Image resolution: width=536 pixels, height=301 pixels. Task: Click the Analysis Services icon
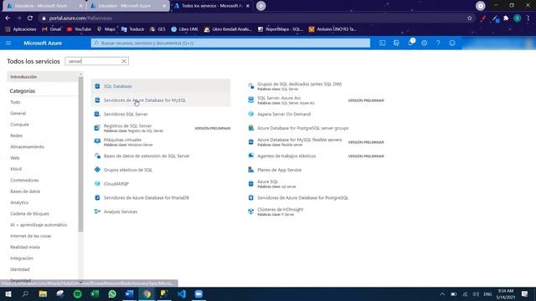[x=97, y=212]
